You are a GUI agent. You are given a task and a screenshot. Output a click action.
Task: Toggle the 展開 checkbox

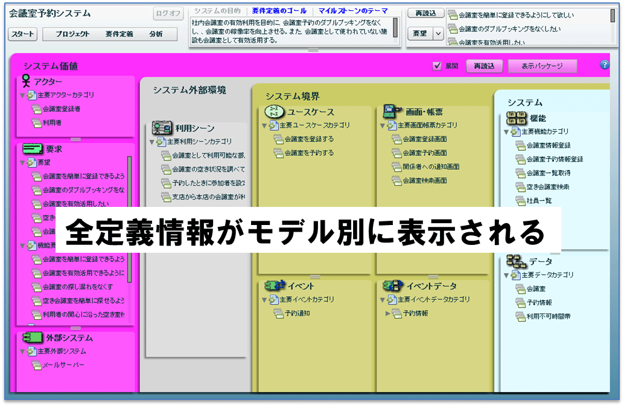point(437,66)
